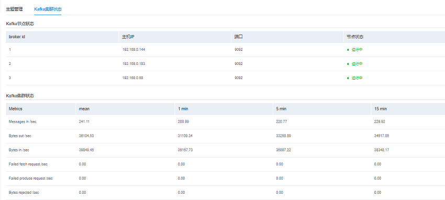Click Bytes out mean value 38104.53

(x=86, y=136)
